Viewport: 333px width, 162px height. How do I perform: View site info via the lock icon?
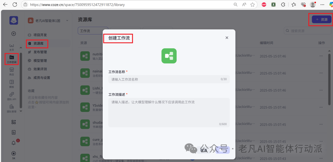[x=25, y=4]
